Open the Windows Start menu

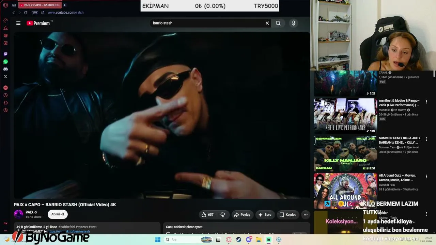pos(158,240)
